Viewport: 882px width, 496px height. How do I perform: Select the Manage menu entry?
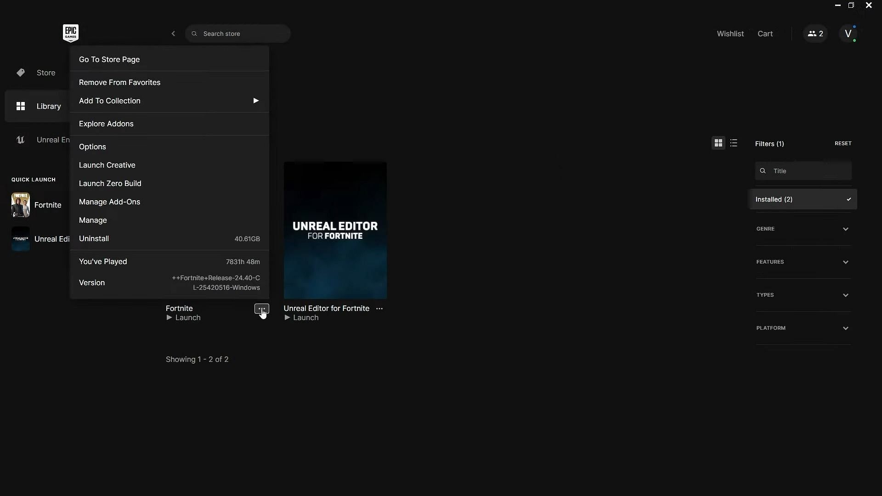point(170,220)
